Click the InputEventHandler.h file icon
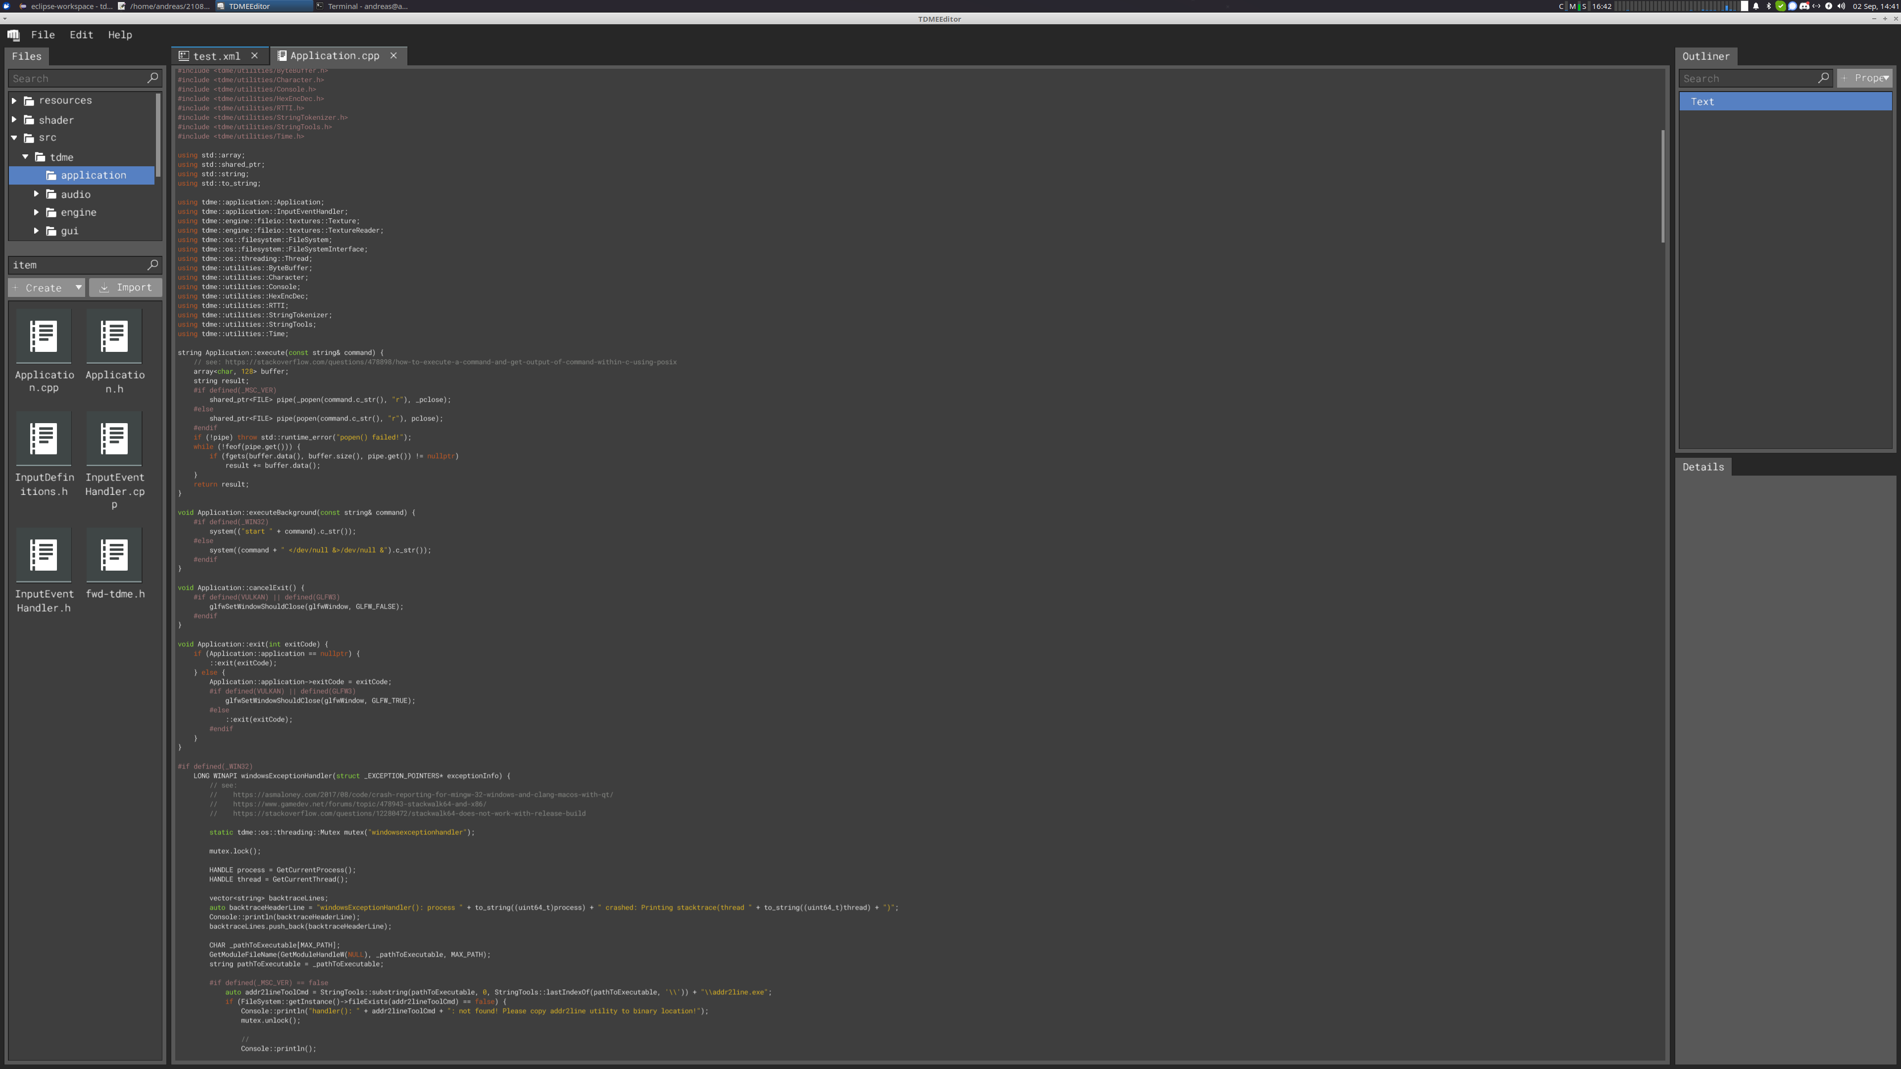This screenshot has height=1069, width=1901. (x=44, y=555)
